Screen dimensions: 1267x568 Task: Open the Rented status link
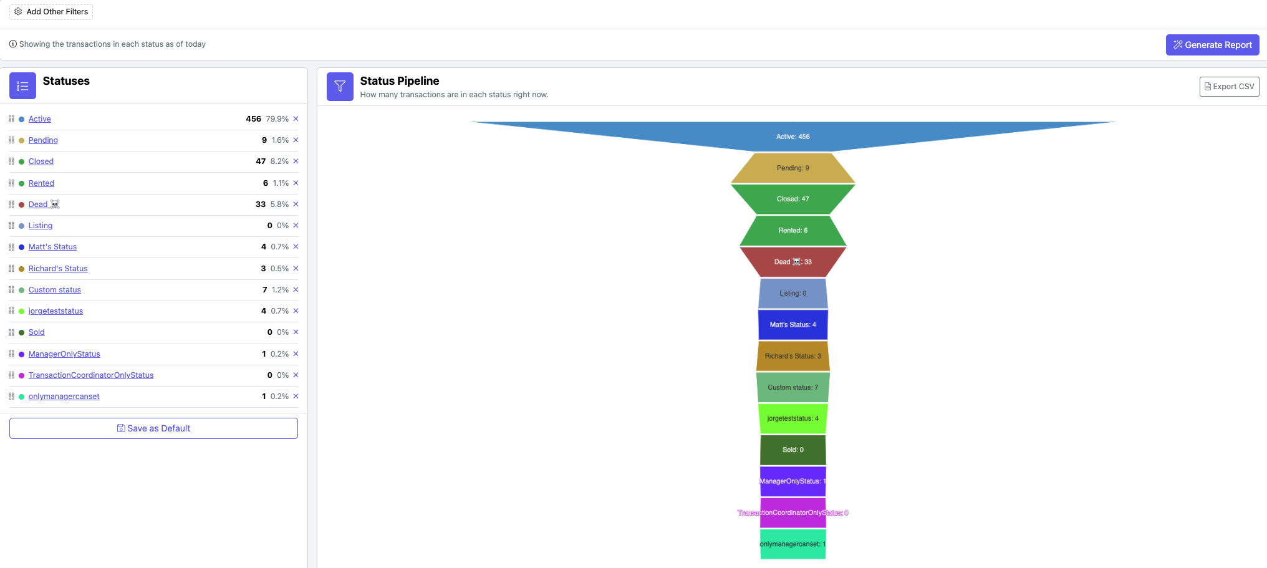click(x=41, y=183)
